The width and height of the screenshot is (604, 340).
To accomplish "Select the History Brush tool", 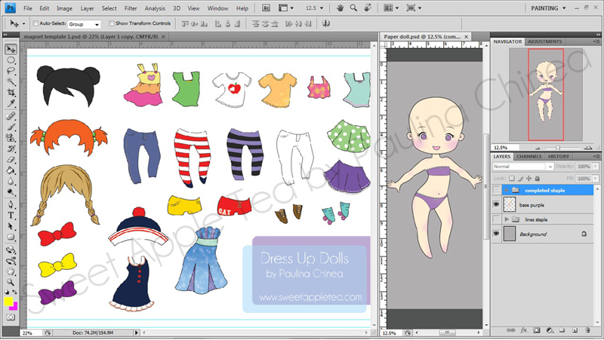I will [11, 149].
